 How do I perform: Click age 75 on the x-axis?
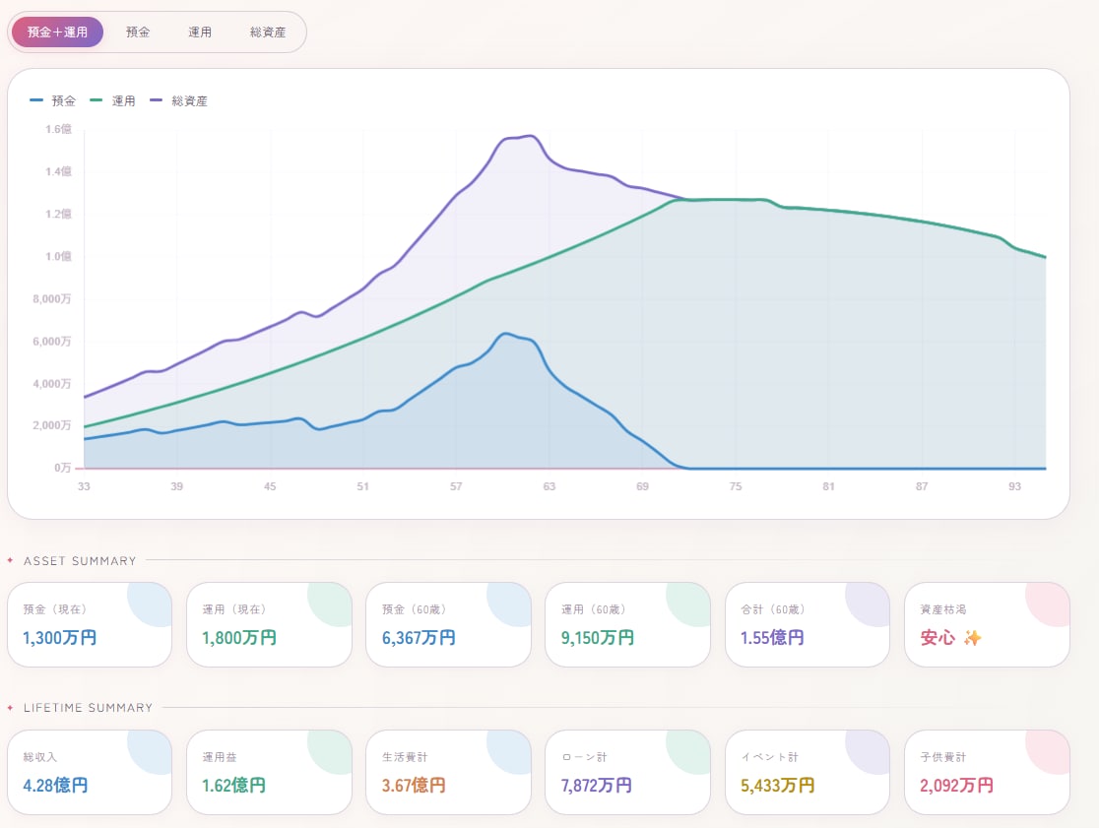pyautogui.click(x=736, y=486)
